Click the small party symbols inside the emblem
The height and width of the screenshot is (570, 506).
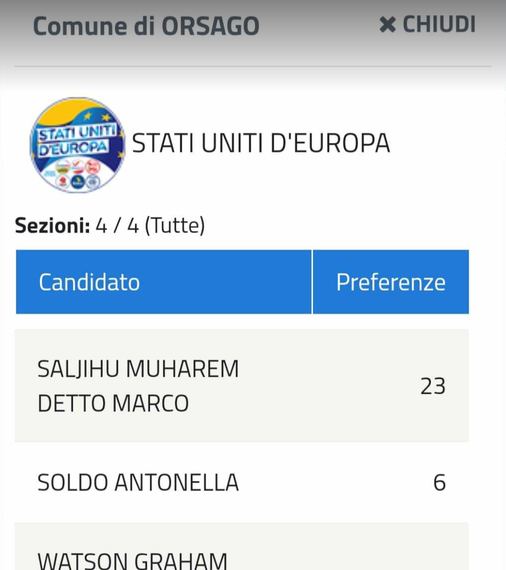78,173
